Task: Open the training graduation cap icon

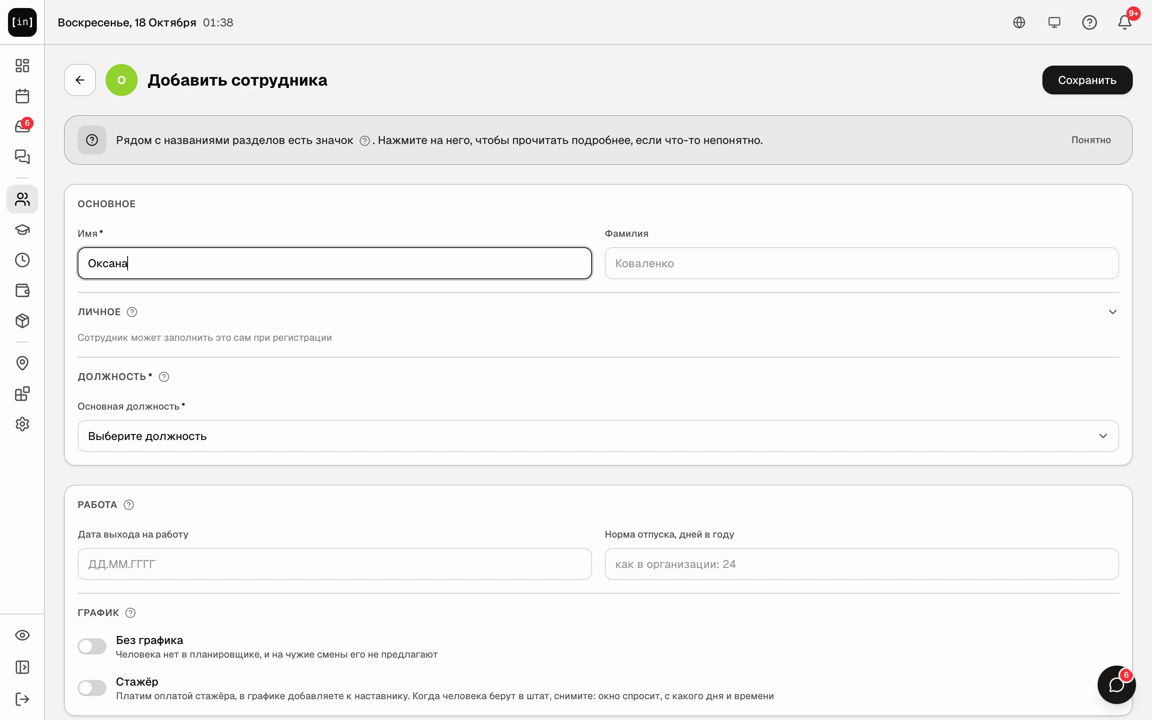Action: click(22, 230)
